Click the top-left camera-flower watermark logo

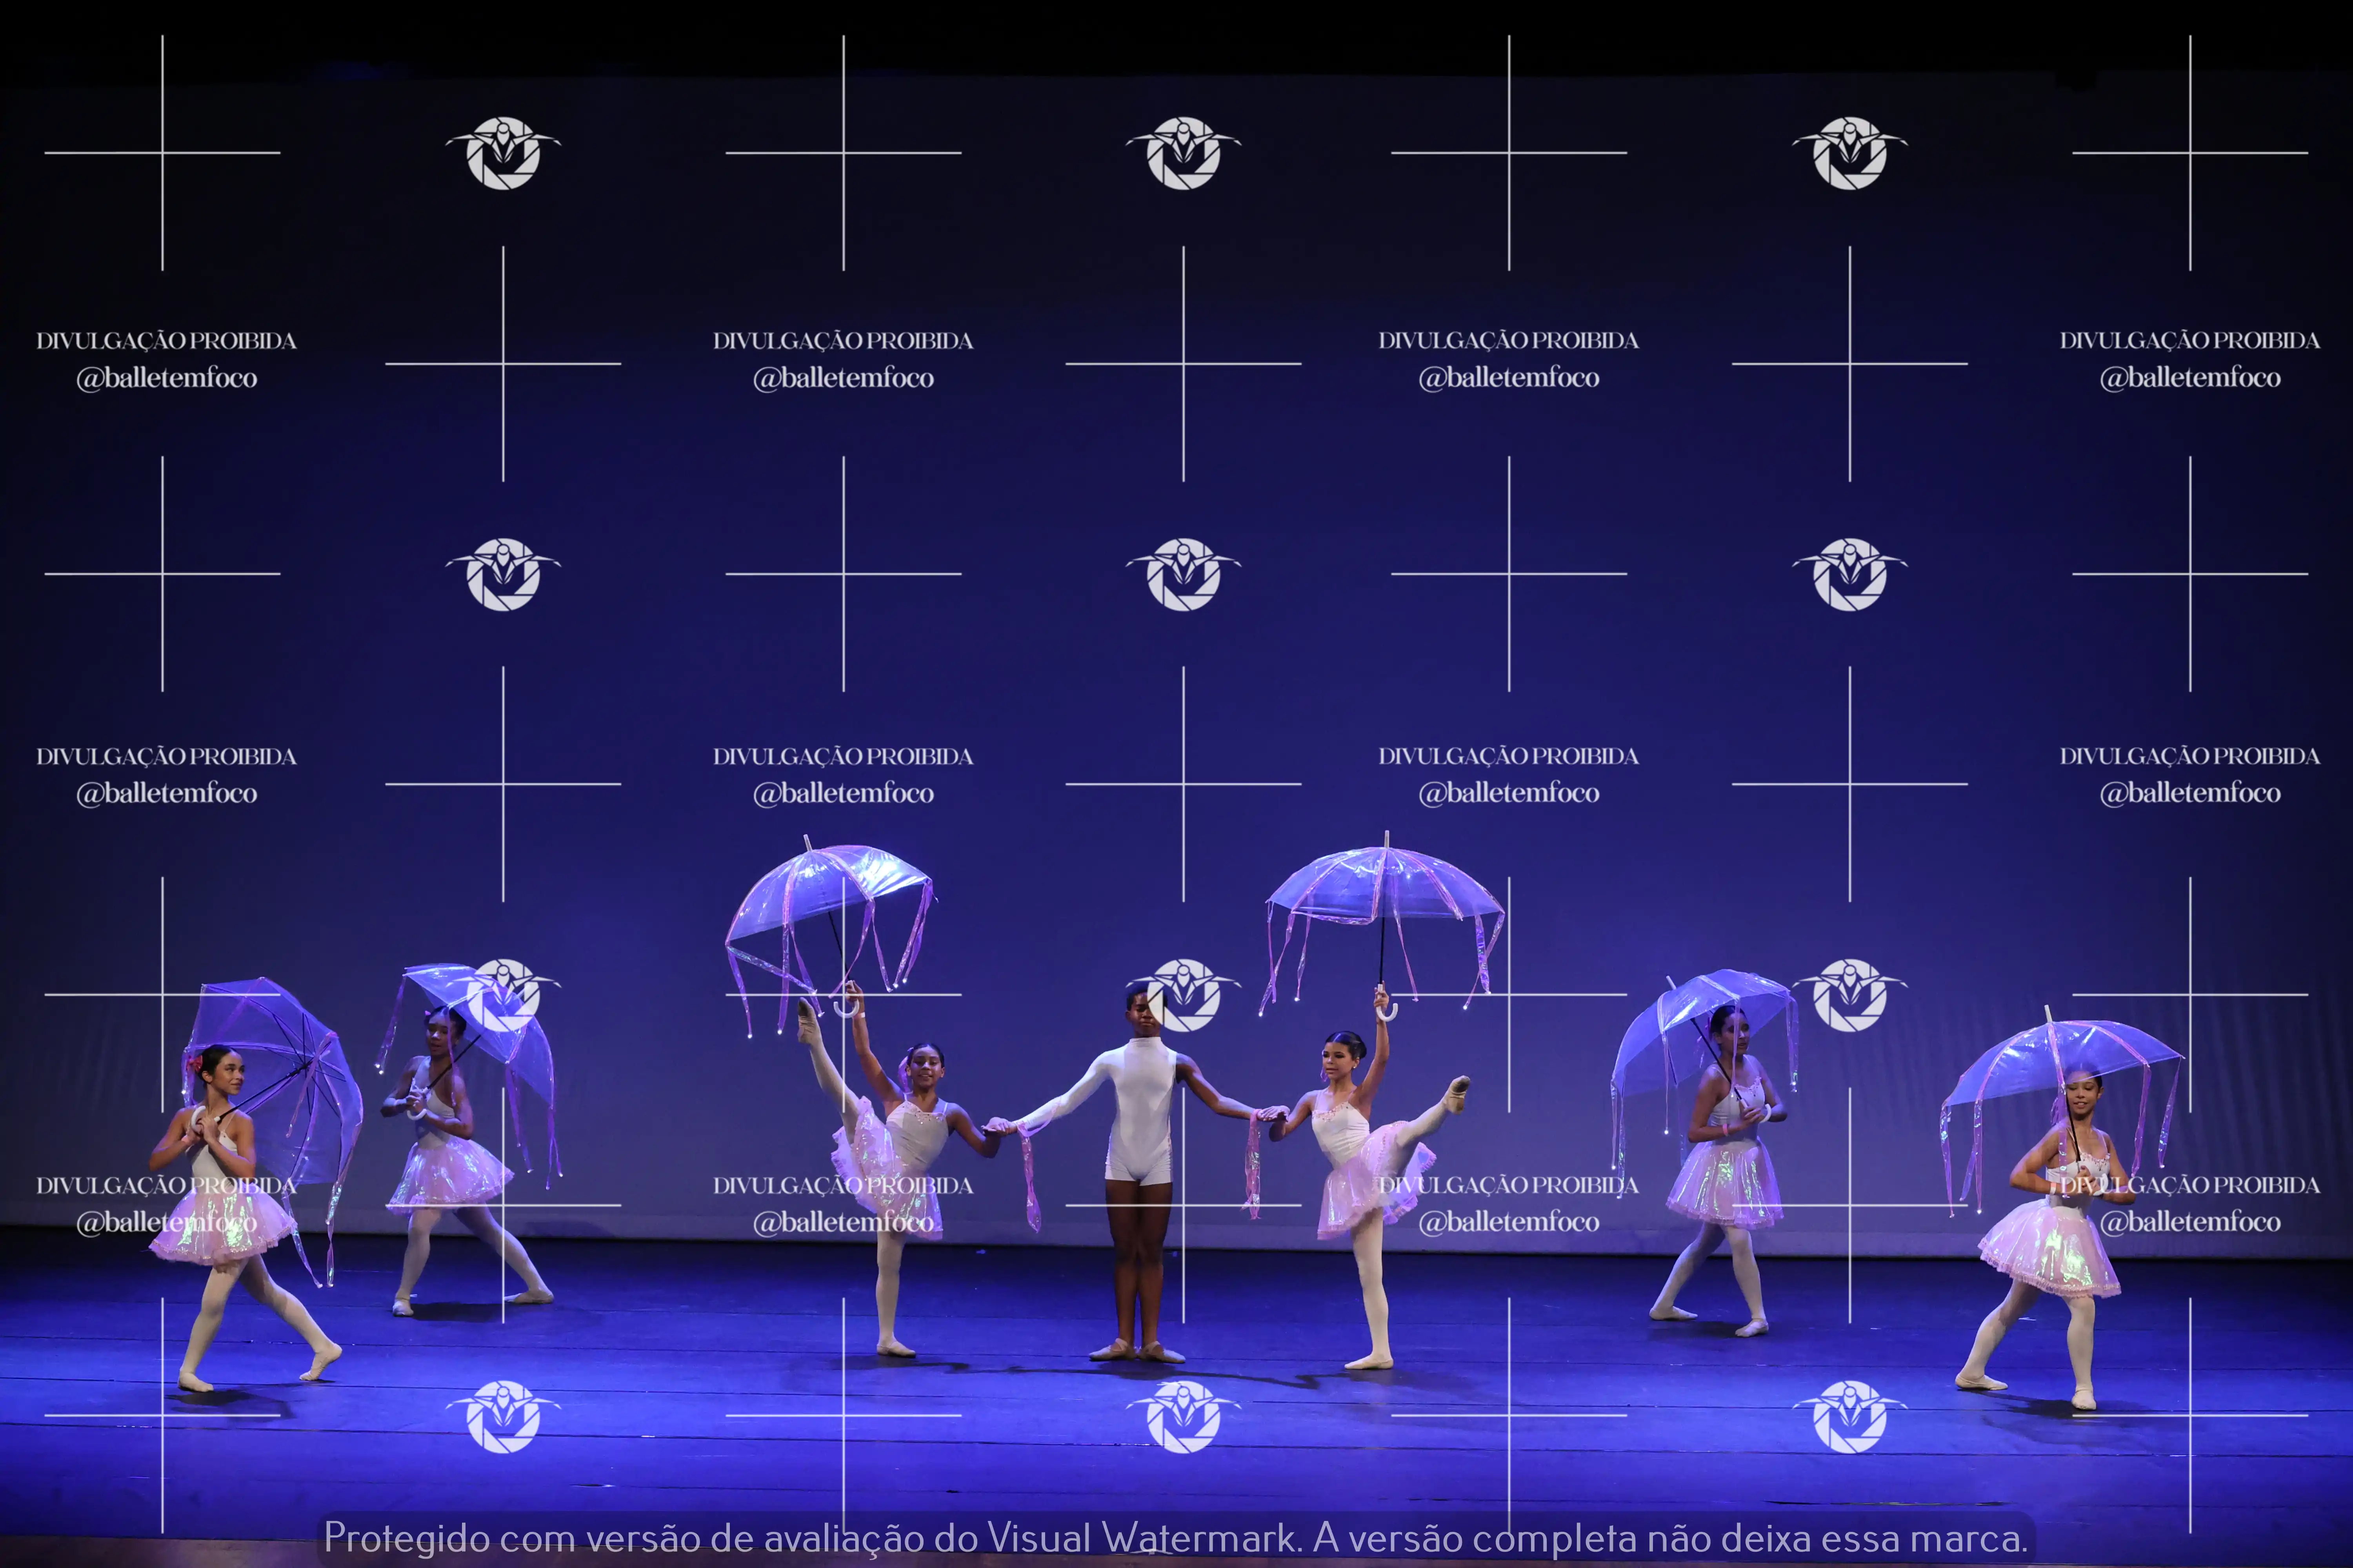click(x=503, y=153)
